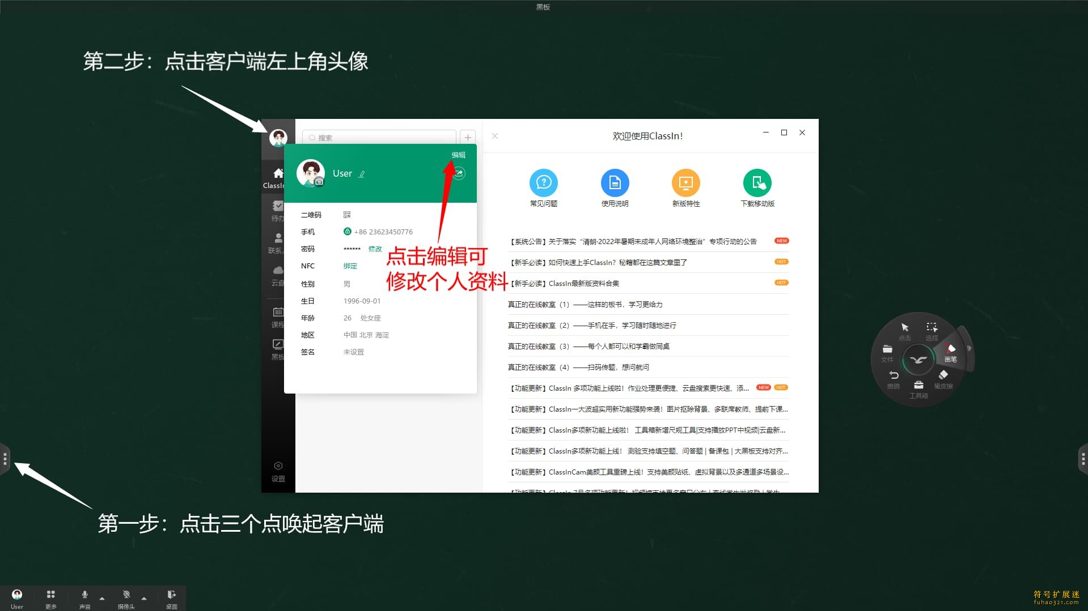Expand the 摄像头 camera options arrow
The width and height of the screenshot is (1088, 611).
(x=144, y=598)
